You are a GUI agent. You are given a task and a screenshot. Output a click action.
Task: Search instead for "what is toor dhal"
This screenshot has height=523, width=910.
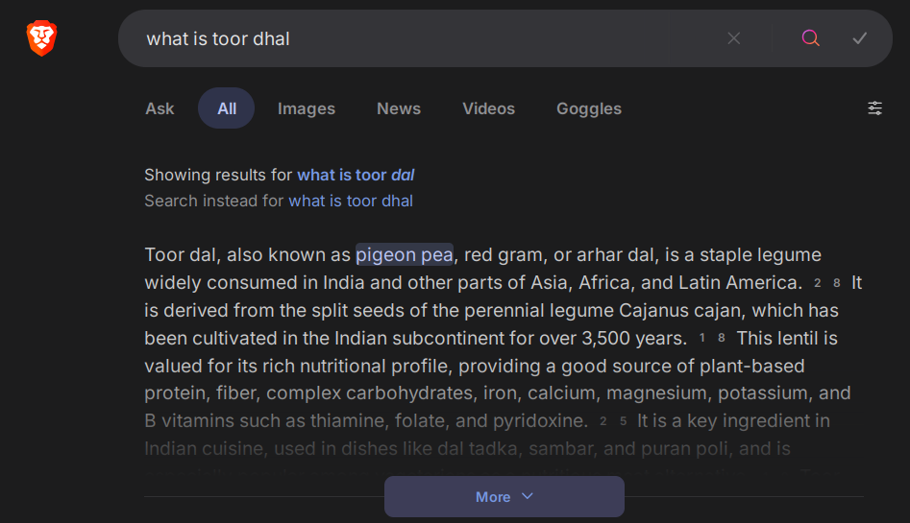pos(351,201)
